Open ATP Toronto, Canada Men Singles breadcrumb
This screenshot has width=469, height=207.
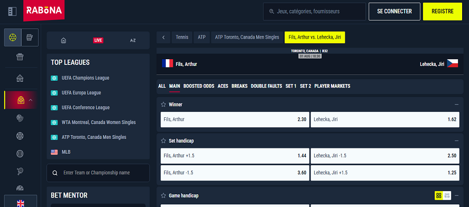tap(247, 37)
